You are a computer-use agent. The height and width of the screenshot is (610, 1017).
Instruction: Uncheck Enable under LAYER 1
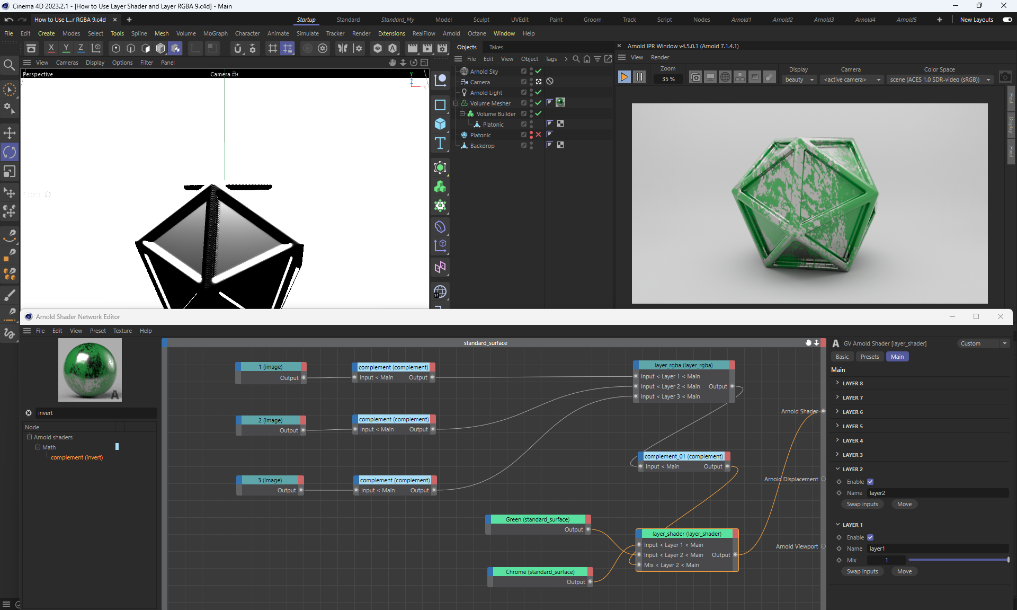pyautogui.click(x=870, y=537)
